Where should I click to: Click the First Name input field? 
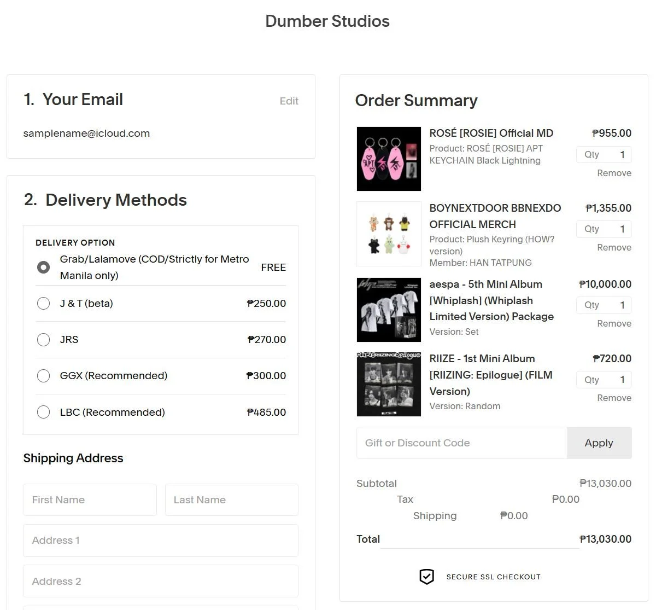coord(89,499)
